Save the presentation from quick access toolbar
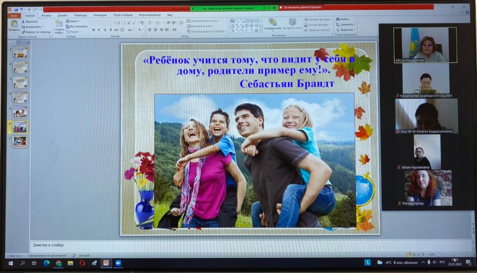This screenshot has width=477, height=273. [16, 9]
